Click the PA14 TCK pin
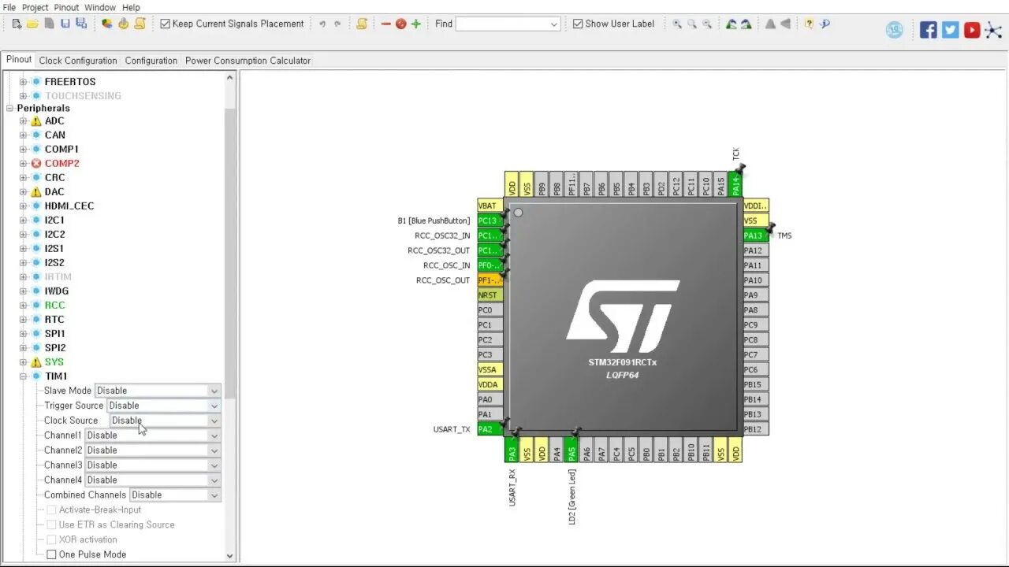The height and width of the screenshot is (567, 1009). [735, 184]
